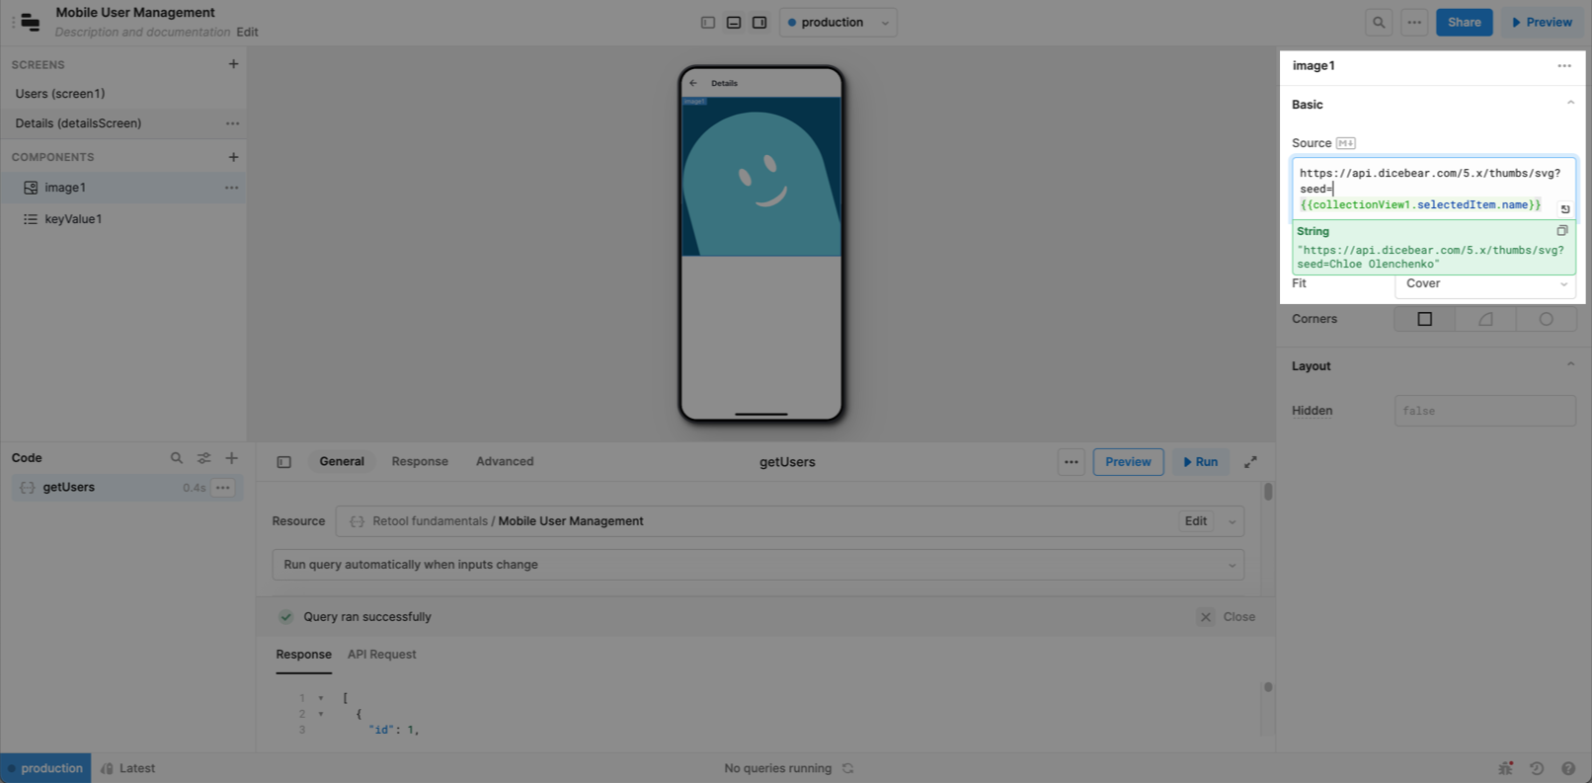
Task: Expand the query editor to fullscreen
Action: [x=1250, y=462]
